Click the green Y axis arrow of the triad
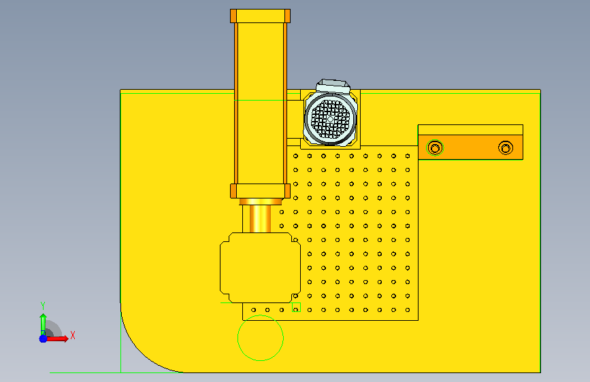Screen dimensions: 590x382 44,324
